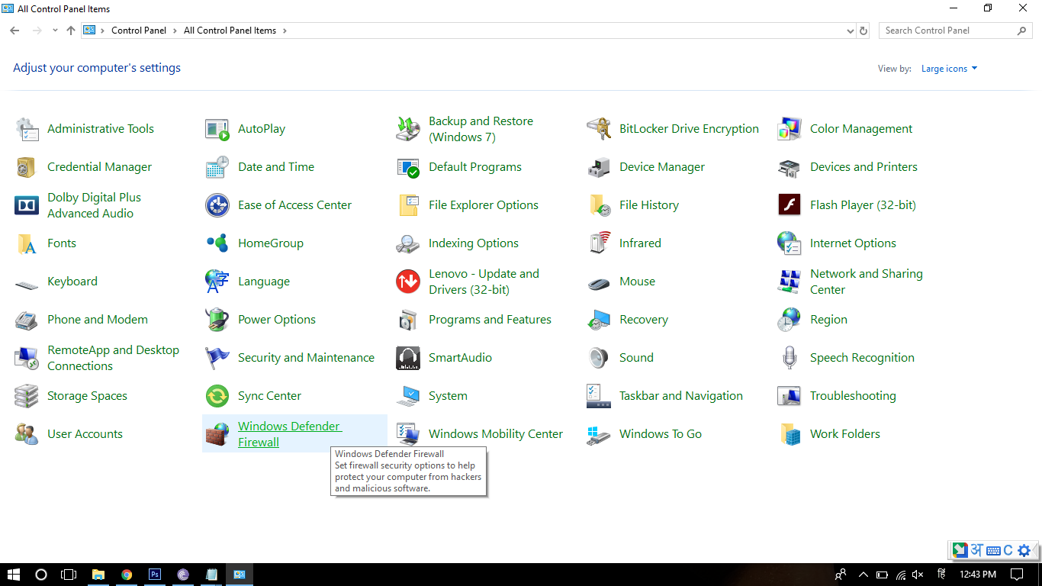
Task: Open the Keyboard link
Action: click(x=72, y=282)
